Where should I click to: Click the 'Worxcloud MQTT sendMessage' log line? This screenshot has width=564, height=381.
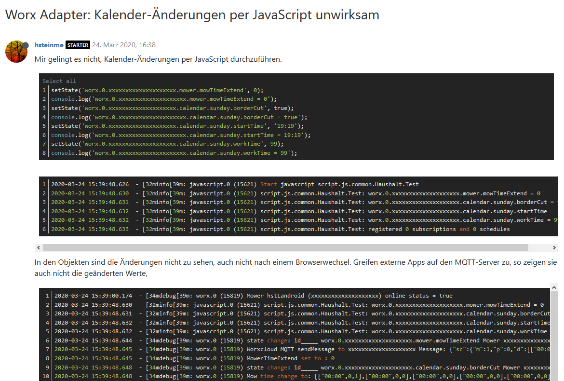(x=302, y=349)
